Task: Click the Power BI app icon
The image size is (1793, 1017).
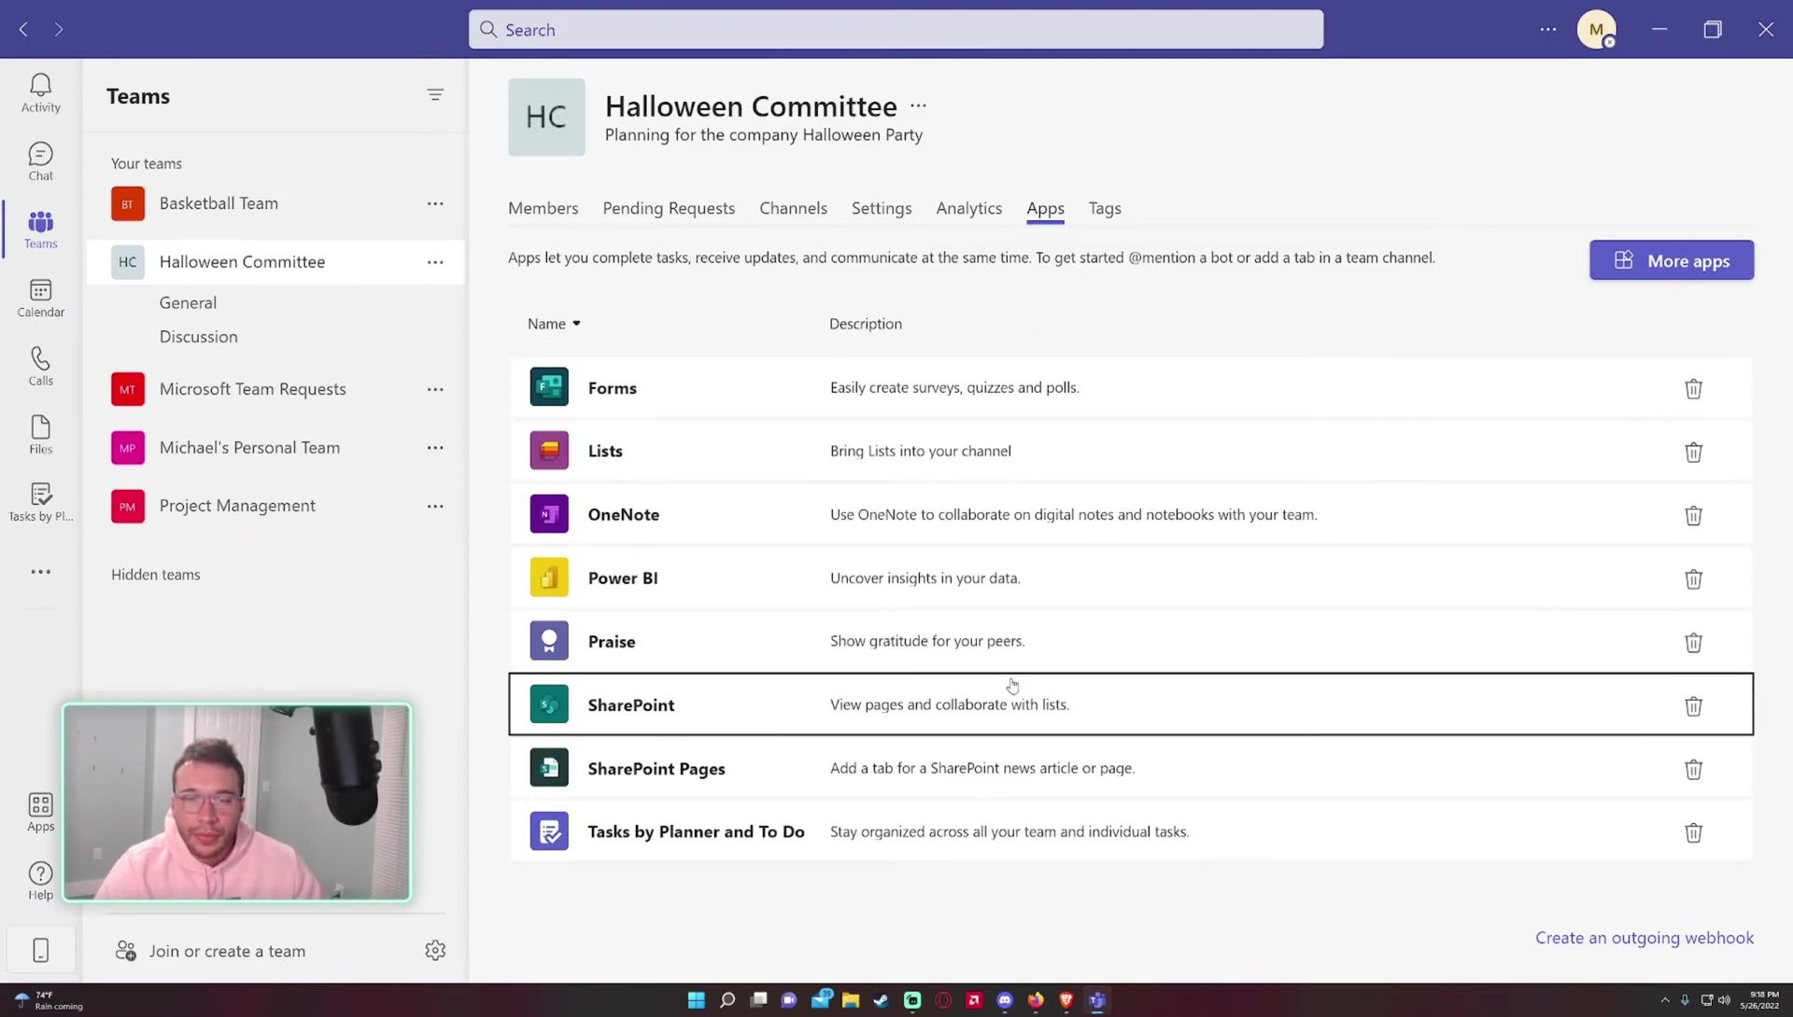Action: pyautogui.click(x=549, y=578)
